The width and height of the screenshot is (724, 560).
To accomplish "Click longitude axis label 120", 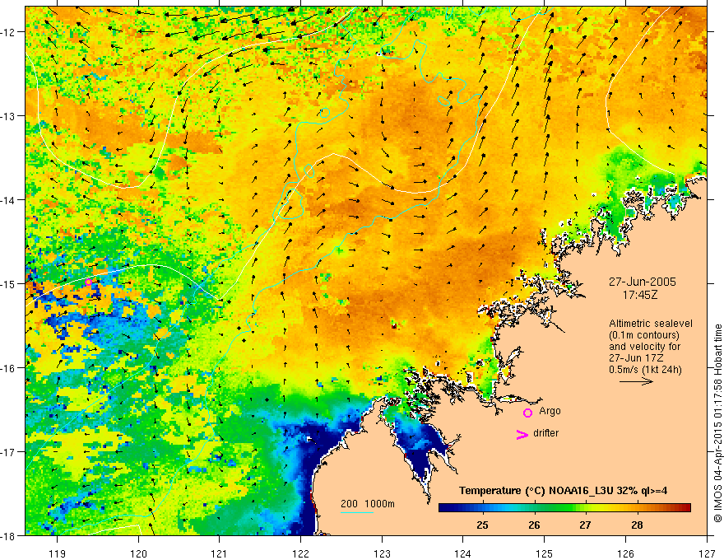I will click(x=138, y=553).
